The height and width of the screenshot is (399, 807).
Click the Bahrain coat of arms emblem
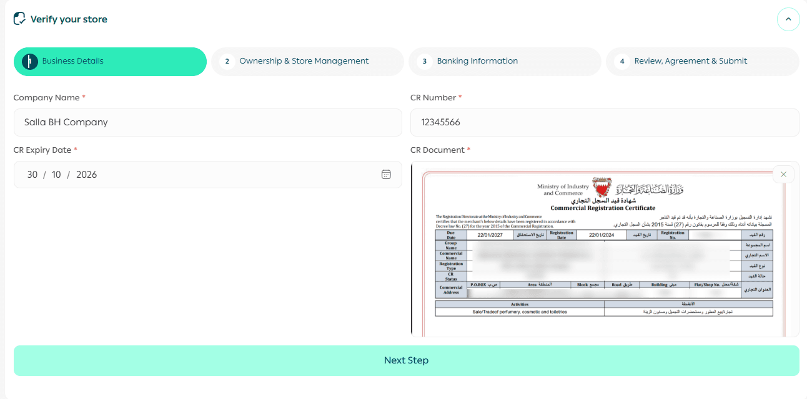click(x=602, y=188)
